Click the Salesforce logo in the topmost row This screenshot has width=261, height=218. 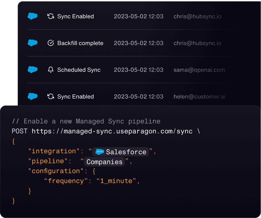33,16
